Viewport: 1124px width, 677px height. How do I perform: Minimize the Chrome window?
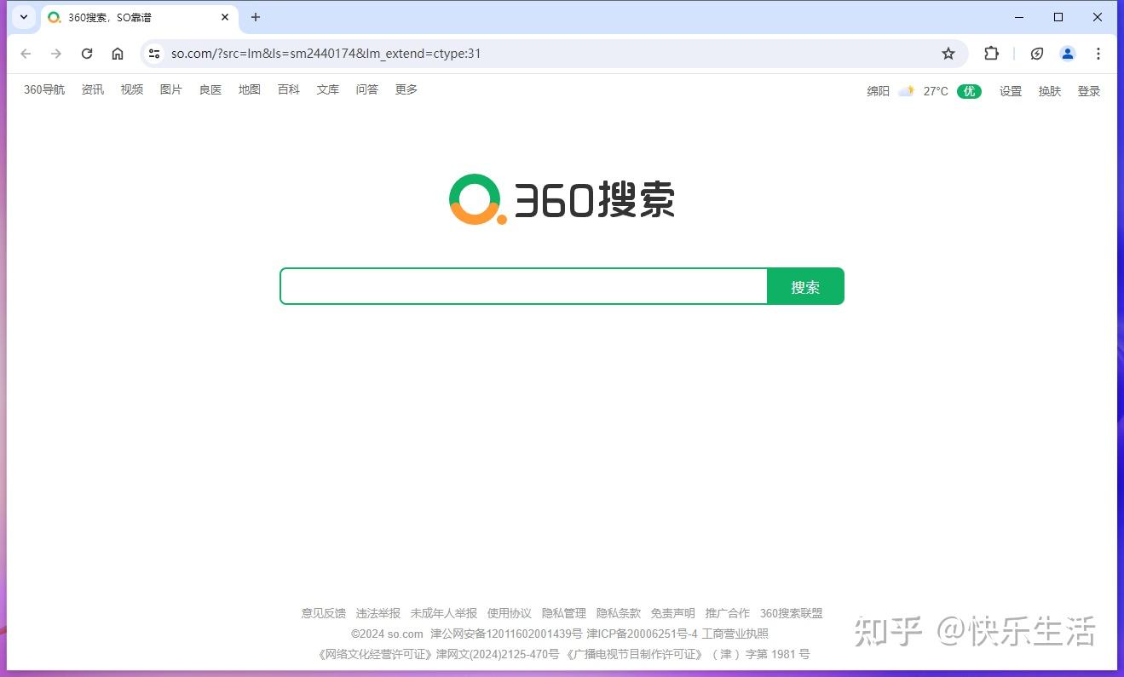point(1019,17)
